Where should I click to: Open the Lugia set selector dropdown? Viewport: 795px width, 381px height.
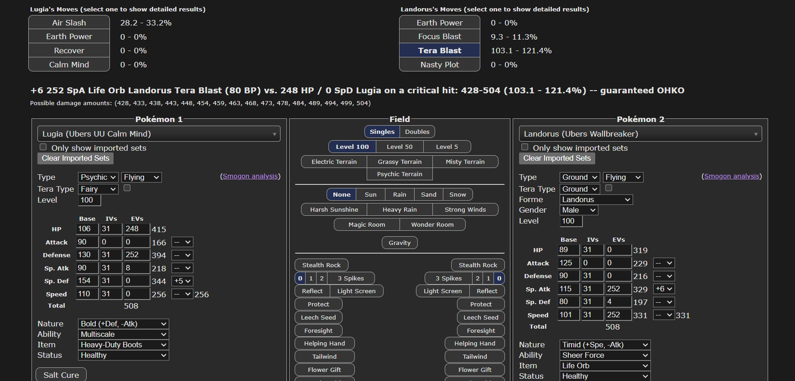[159, 134]
